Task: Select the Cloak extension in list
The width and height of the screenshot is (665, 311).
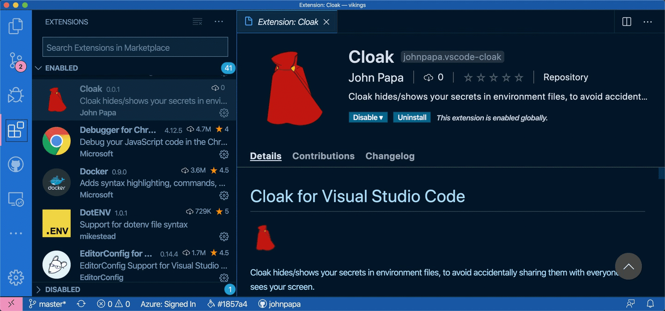Action: [x=134, y=100]
